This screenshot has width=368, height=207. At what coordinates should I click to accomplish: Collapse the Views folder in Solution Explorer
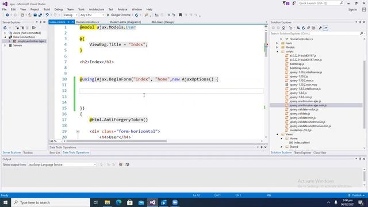[x=277, y=135]
